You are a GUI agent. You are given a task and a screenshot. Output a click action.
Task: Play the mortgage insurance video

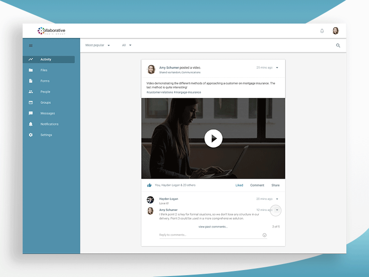(214, 138)
